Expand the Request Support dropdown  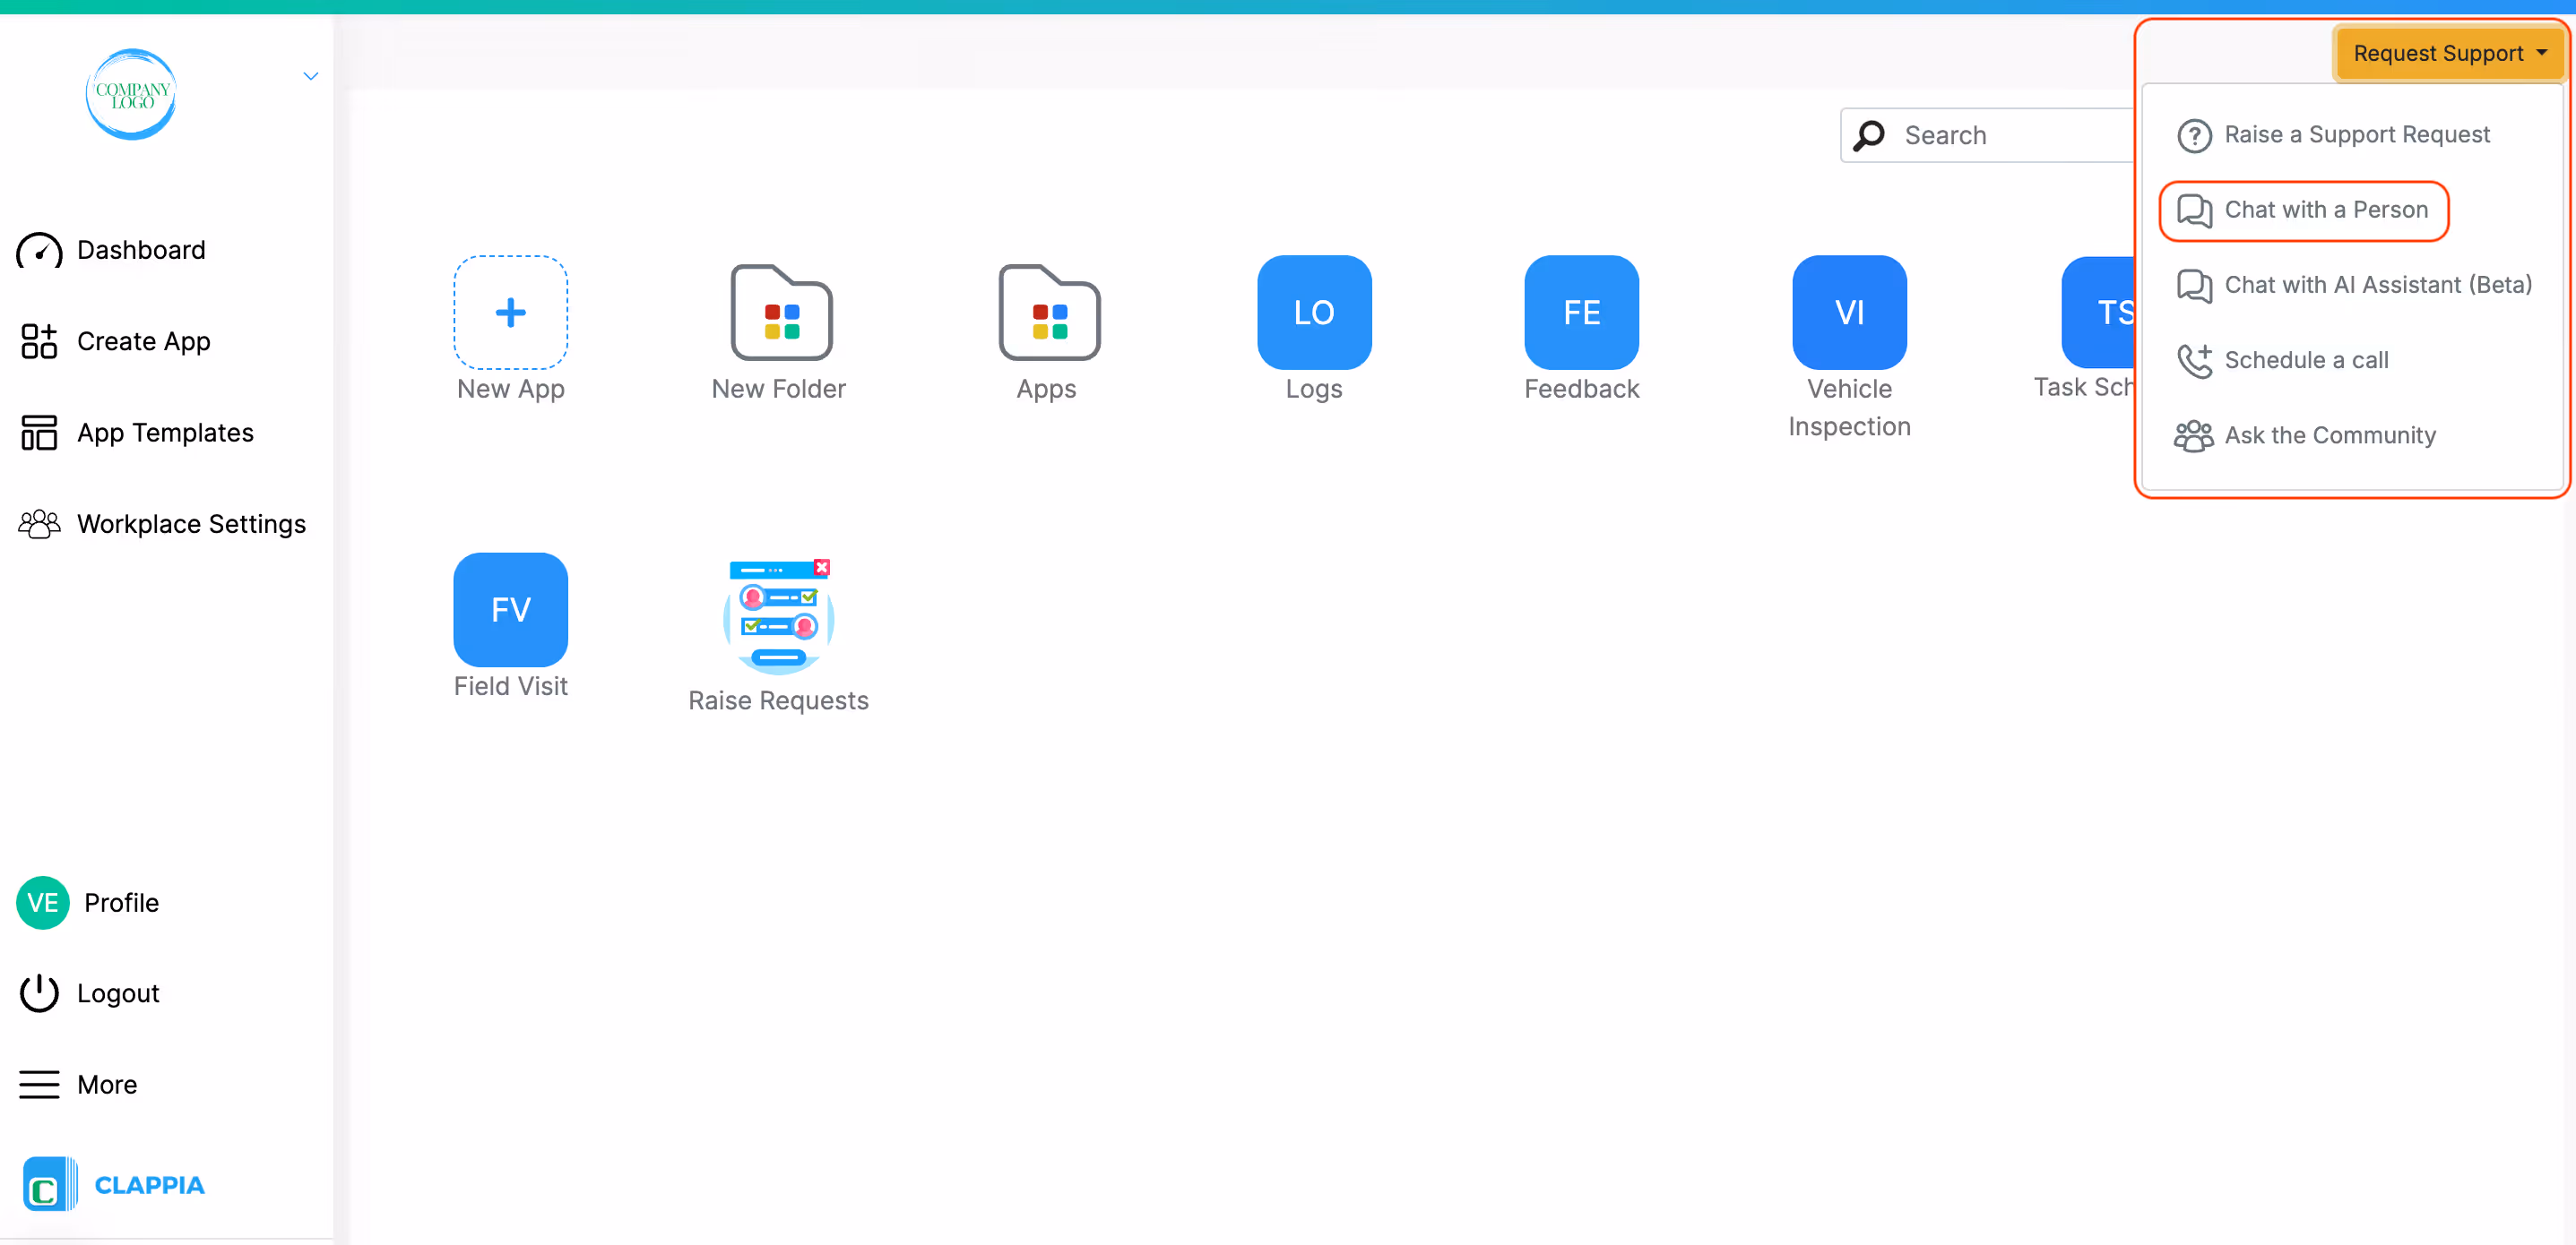click(x=2447, y=53)
